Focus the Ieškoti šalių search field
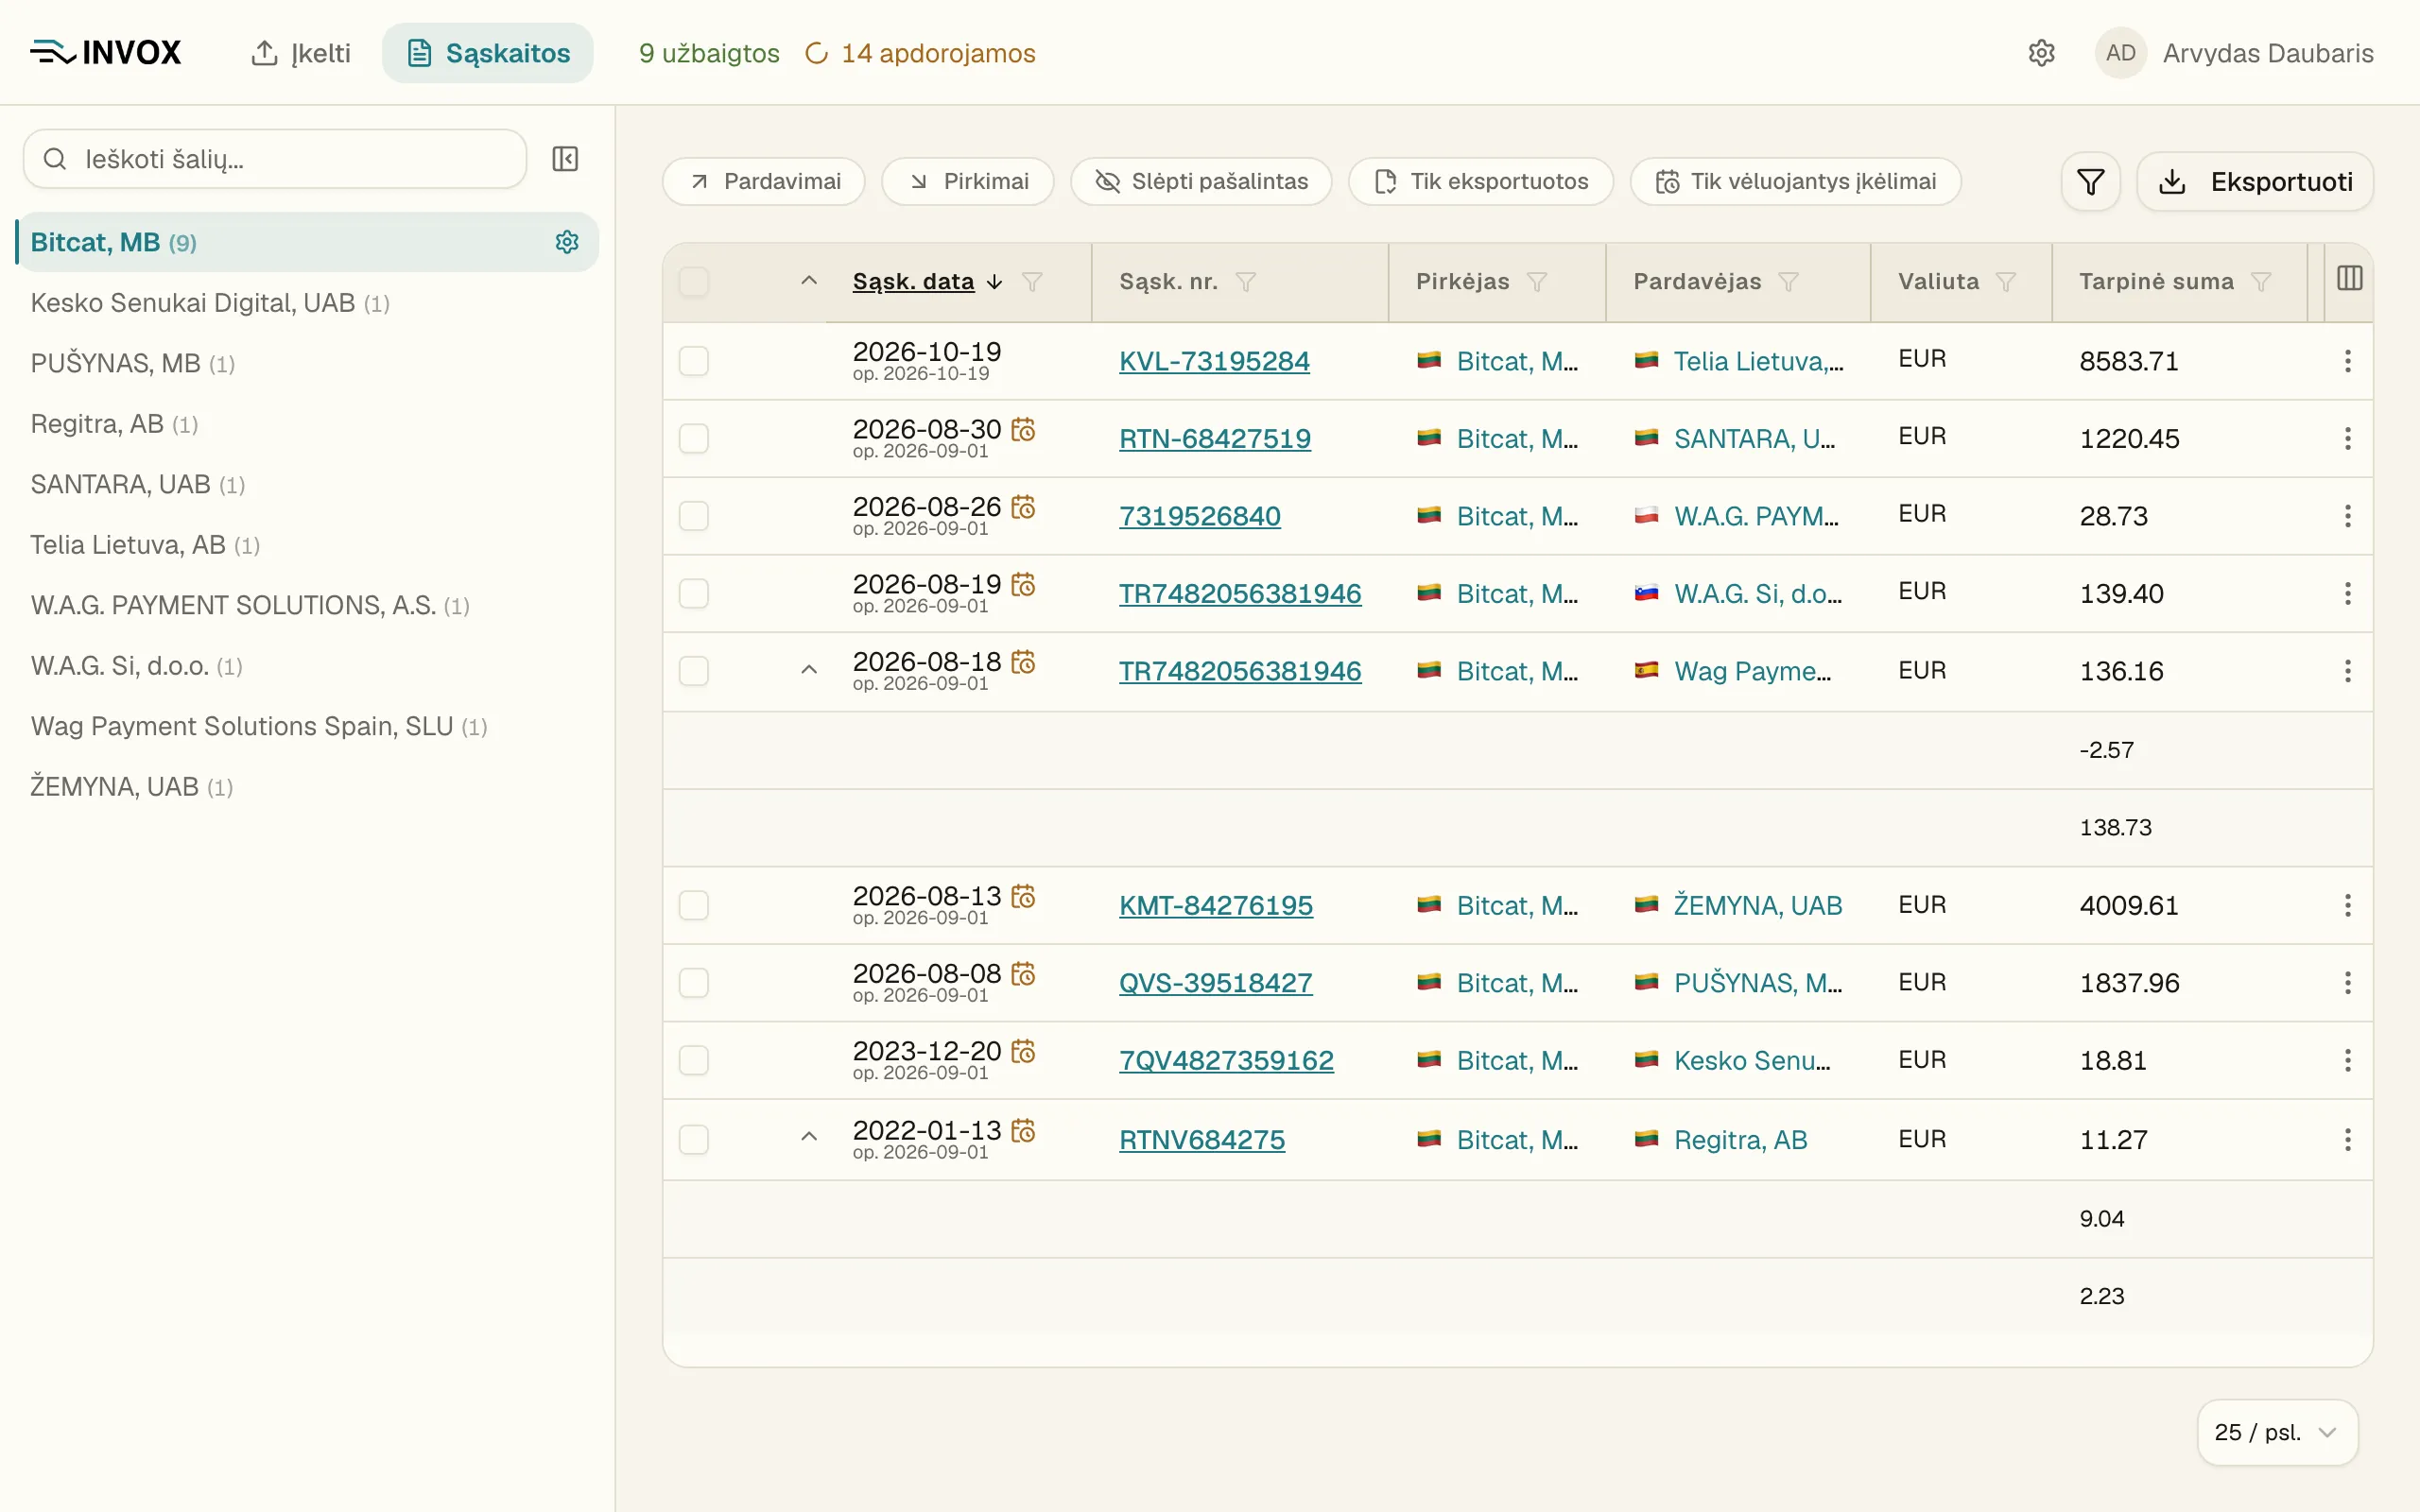Screen dimensions: 2420x1512 [x=275, y=159]
